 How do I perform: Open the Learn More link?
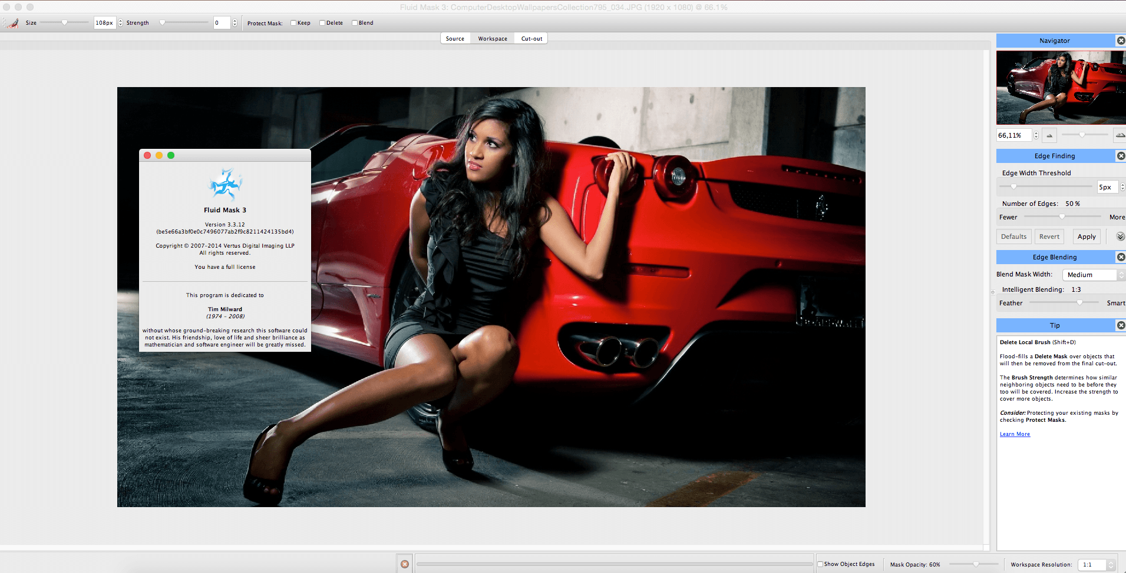coord(1015,434)
